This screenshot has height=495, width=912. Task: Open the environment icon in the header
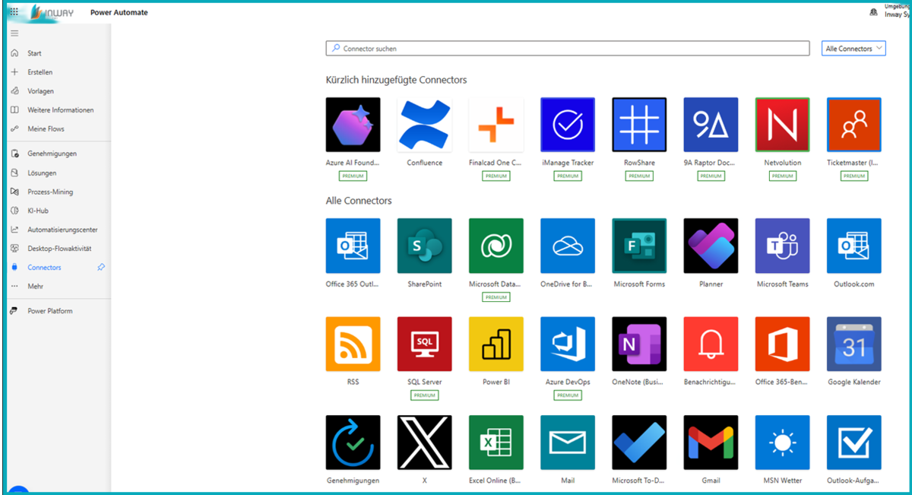(873, 12)
